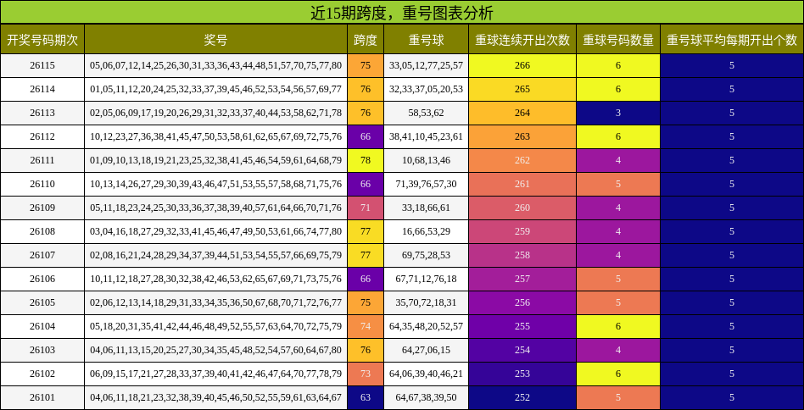804x410 pixels.
Task: Click the consecutive count 266 cell
Action: tap(522, 65)
